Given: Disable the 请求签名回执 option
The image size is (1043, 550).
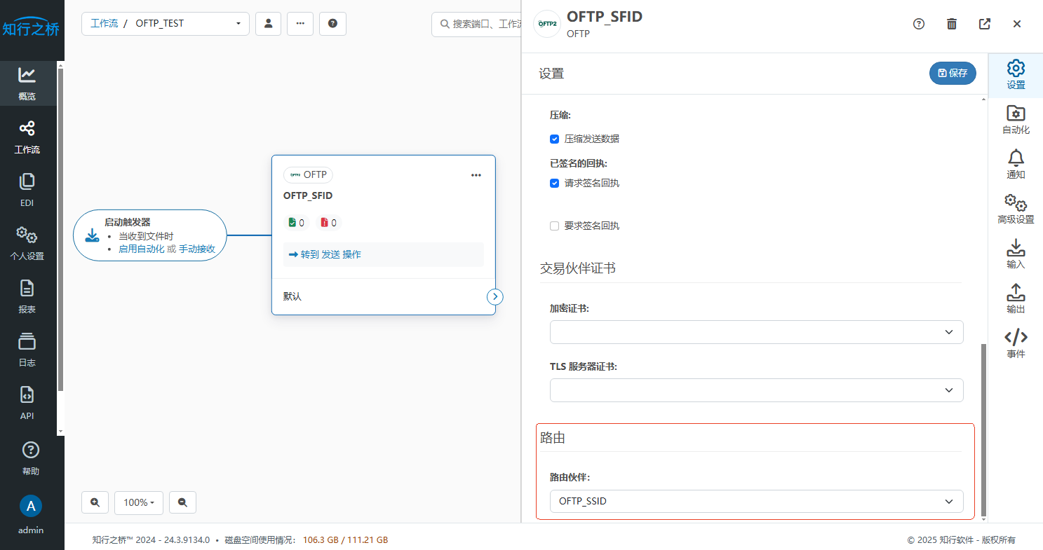Looking at the screenshot, I should [x=554, y=183].
